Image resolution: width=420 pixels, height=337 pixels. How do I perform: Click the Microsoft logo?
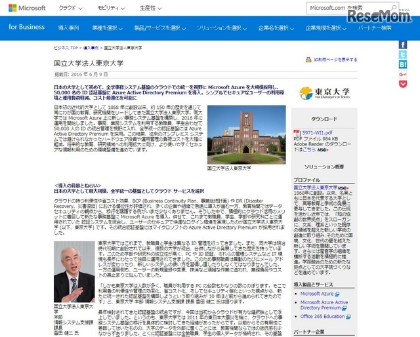tap(27, 8)
